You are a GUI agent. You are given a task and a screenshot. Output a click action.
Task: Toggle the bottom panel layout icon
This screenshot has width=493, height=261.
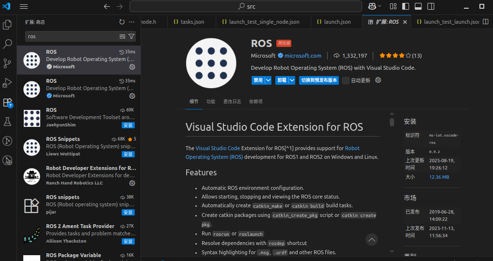418,6
